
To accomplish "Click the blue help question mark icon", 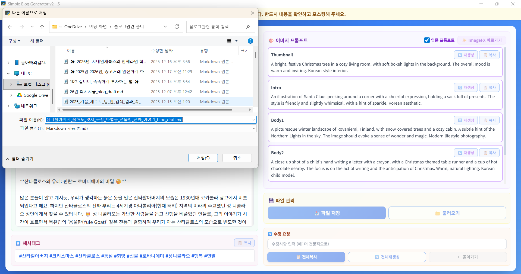I will coord(250,41).
